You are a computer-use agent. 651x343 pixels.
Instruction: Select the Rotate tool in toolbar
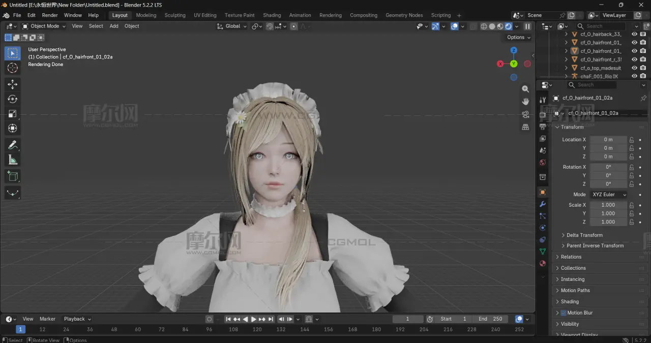[x=13, y=99]
